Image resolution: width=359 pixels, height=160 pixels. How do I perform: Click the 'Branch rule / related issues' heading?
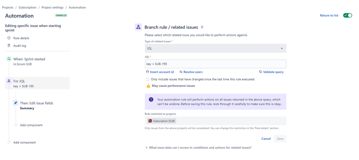click(x=171, y=27)
